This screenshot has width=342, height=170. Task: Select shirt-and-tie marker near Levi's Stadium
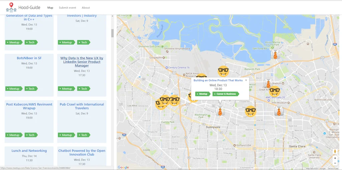(x=268, y=83)
